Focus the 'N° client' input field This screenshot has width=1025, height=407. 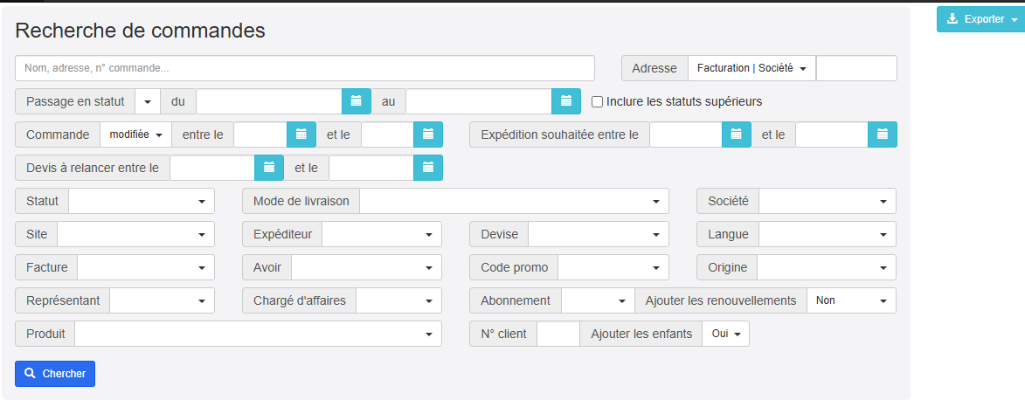tap(558, 334)
